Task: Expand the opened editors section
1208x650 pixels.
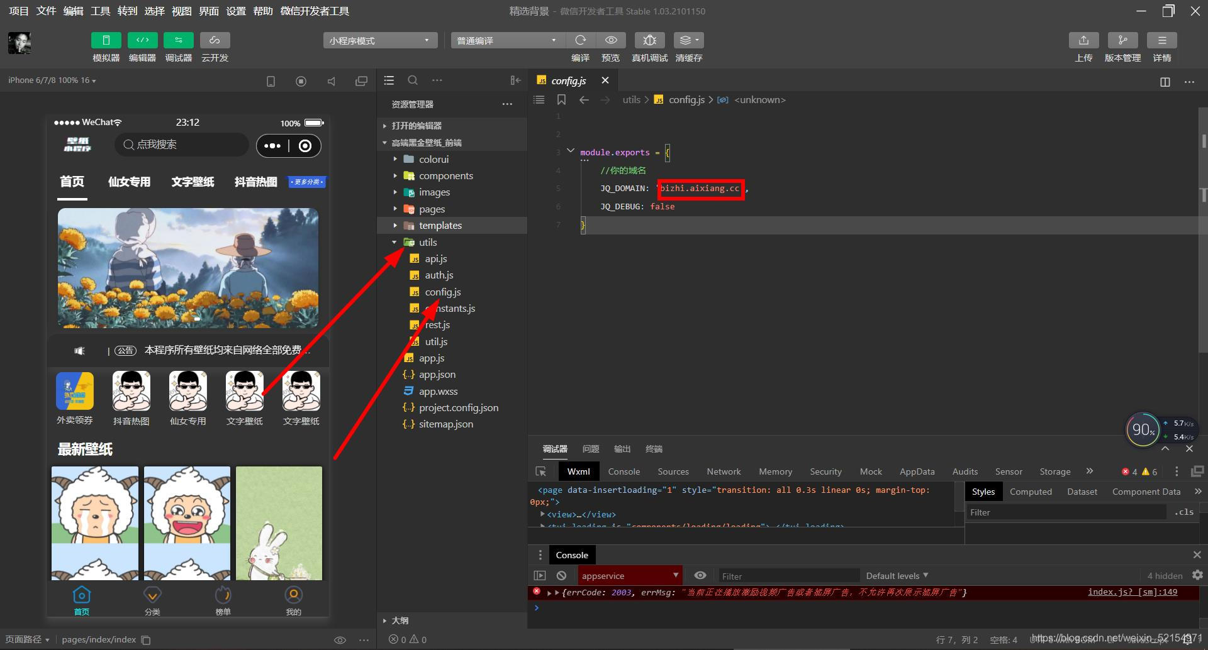Action: click(417, 126)
